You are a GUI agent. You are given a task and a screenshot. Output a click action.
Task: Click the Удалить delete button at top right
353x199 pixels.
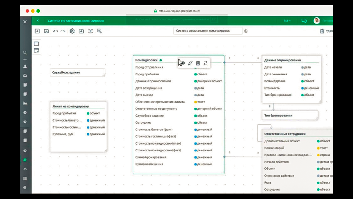(x=326, y=31)
